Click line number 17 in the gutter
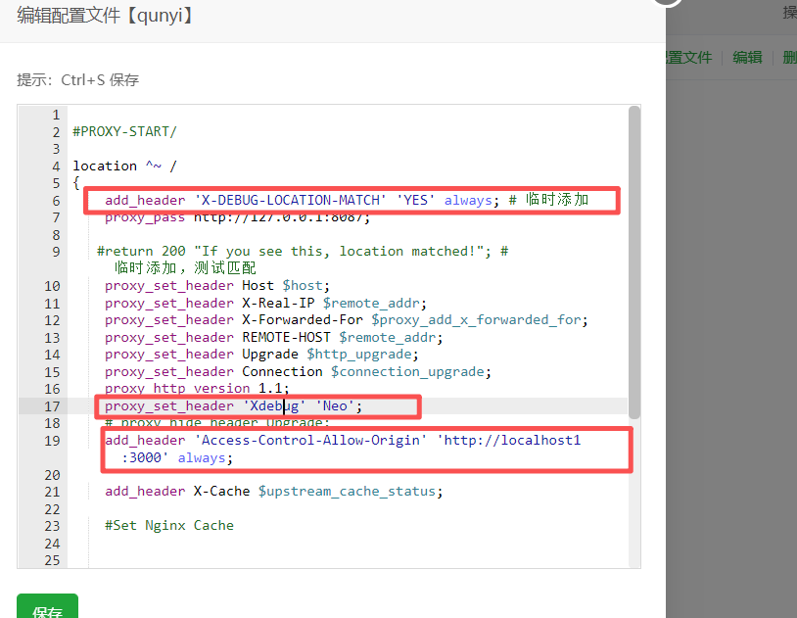The height and width of the screenshot is (618, 797). 52,405
